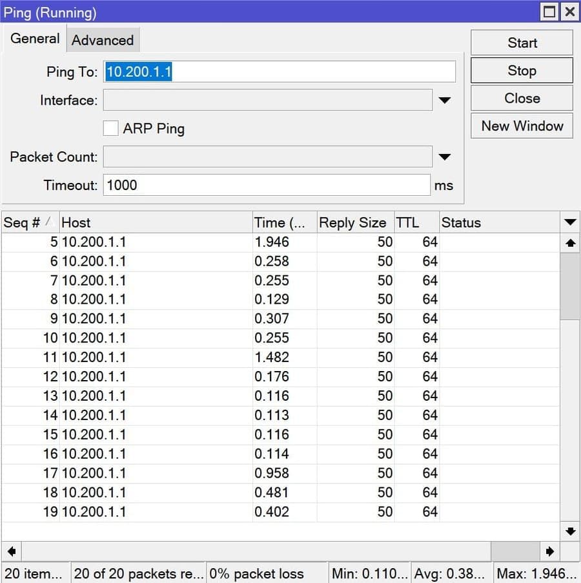The height and width of the screenshot is (583, 581).
Task: Click the scroll down arrow in results list
Action: pyautogui.click(x=570, y=531)
